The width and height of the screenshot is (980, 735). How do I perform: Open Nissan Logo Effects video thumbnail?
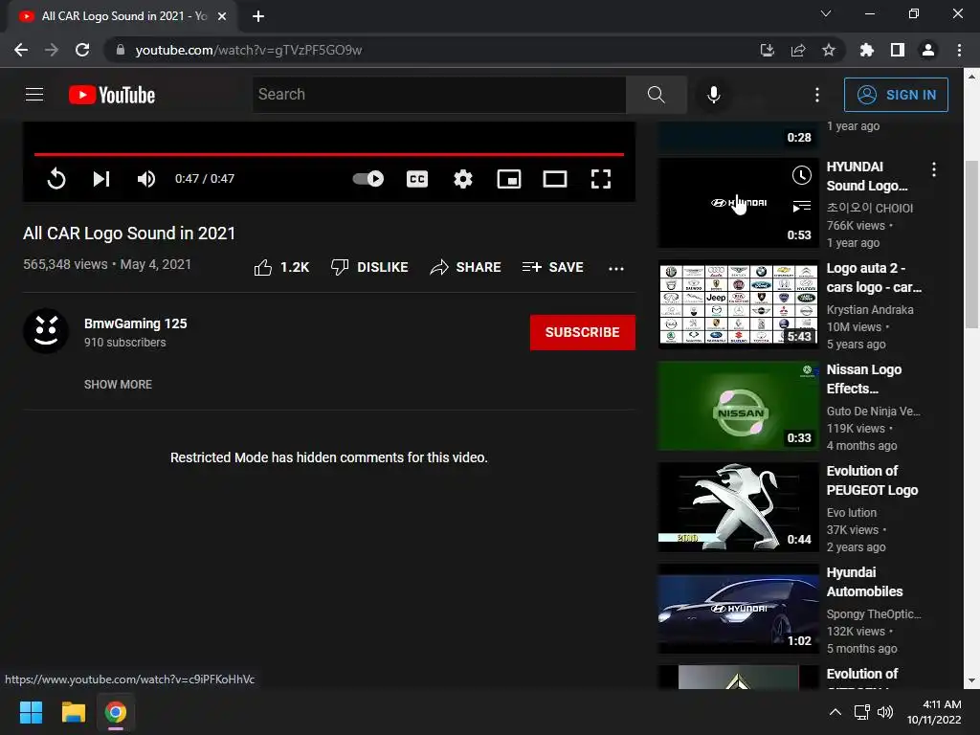(x=738, y=406)
